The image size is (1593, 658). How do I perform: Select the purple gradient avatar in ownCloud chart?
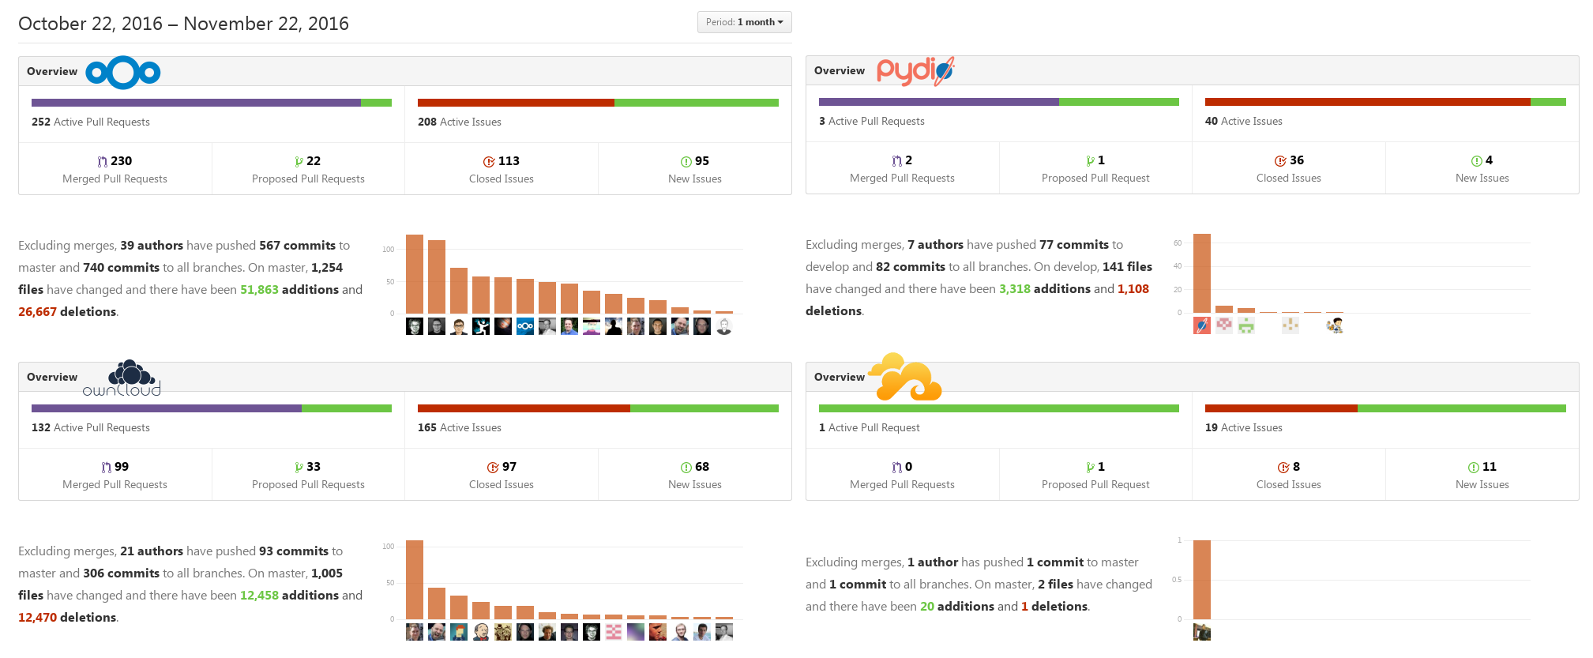[x=636, y=632]
